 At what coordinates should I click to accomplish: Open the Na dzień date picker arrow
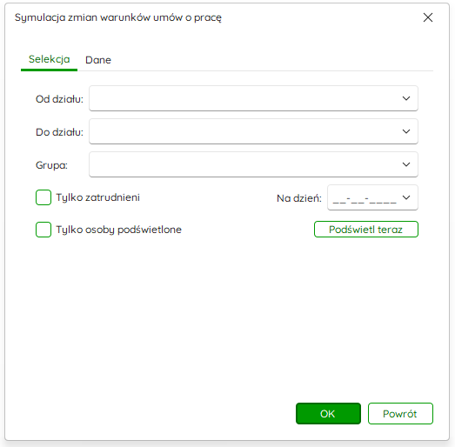click(x=406, y=197)
